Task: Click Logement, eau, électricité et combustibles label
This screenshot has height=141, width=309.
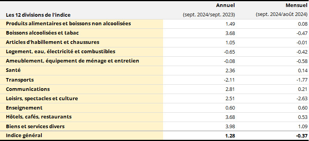Action: [x=60, y=52]
